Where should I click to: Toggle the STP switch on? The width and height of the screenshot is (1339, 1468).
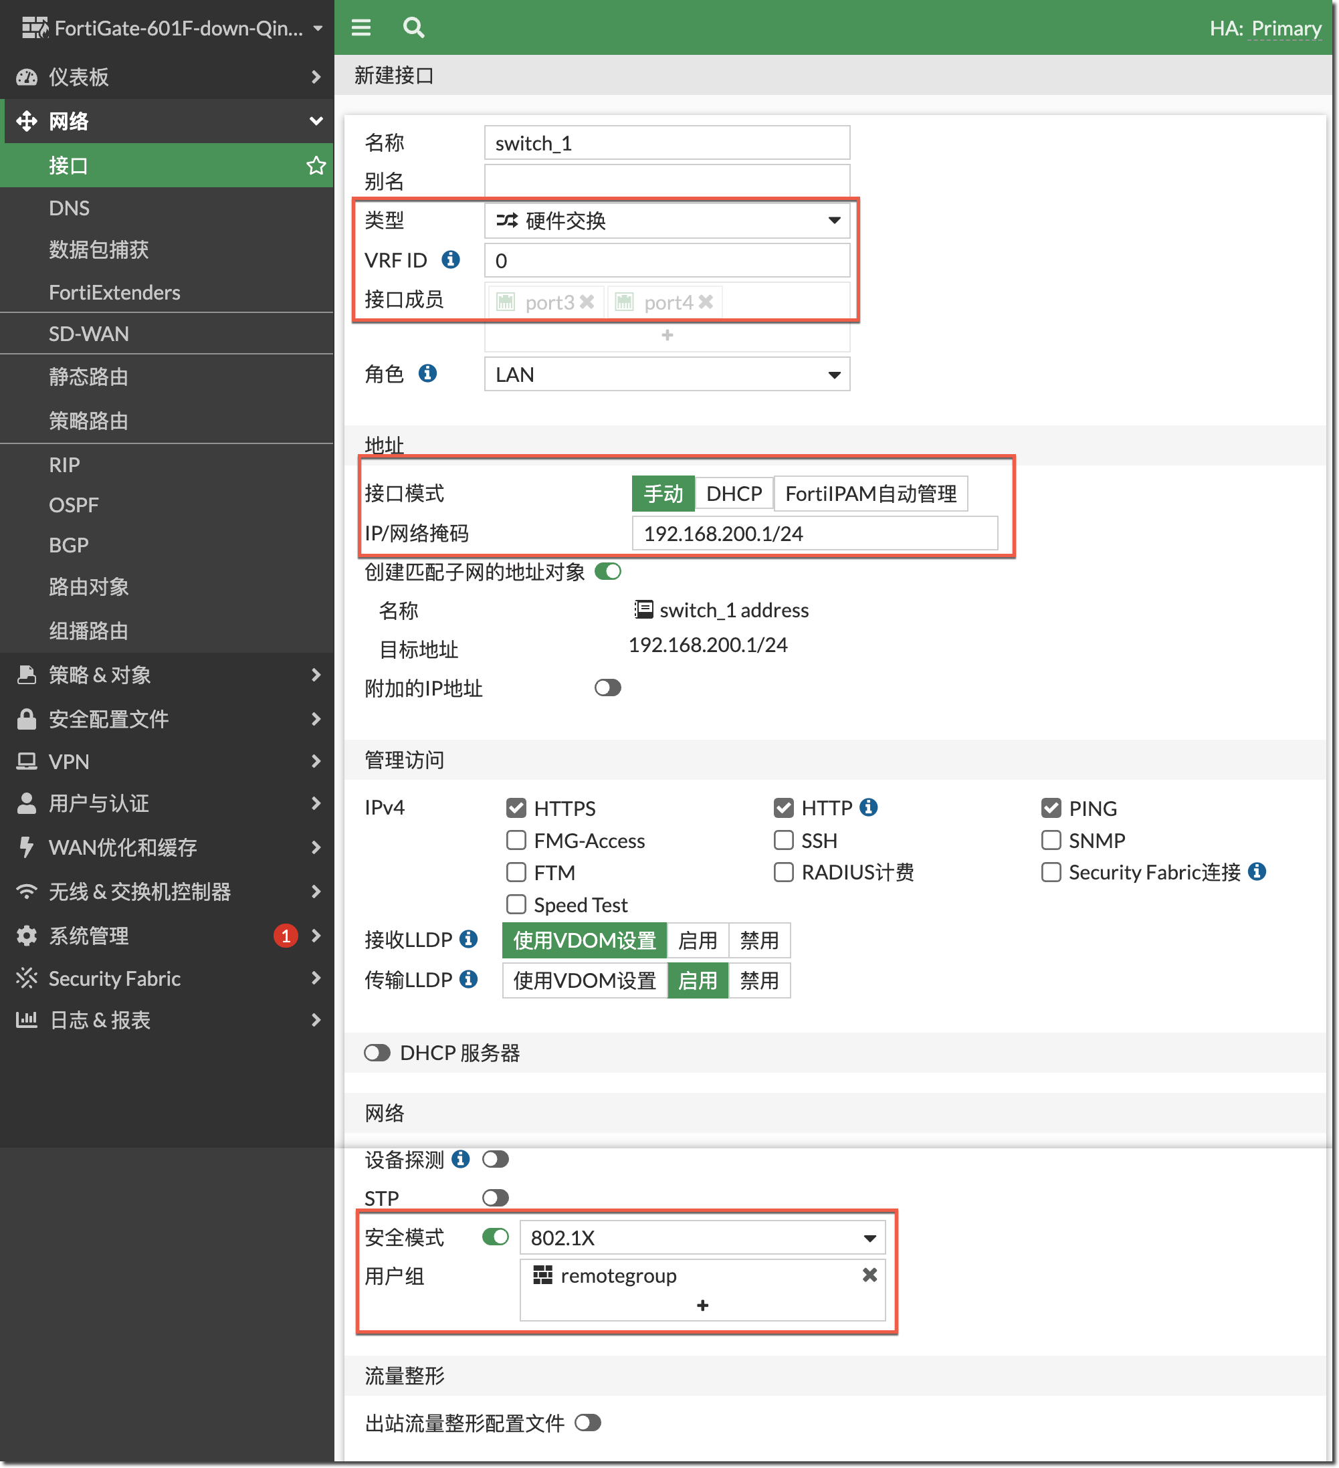(x=495, y=1198)
